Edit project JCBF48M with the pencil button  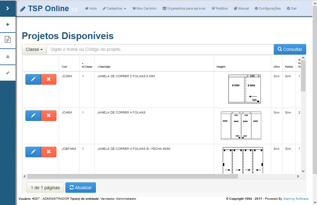[x=33, y=152]
